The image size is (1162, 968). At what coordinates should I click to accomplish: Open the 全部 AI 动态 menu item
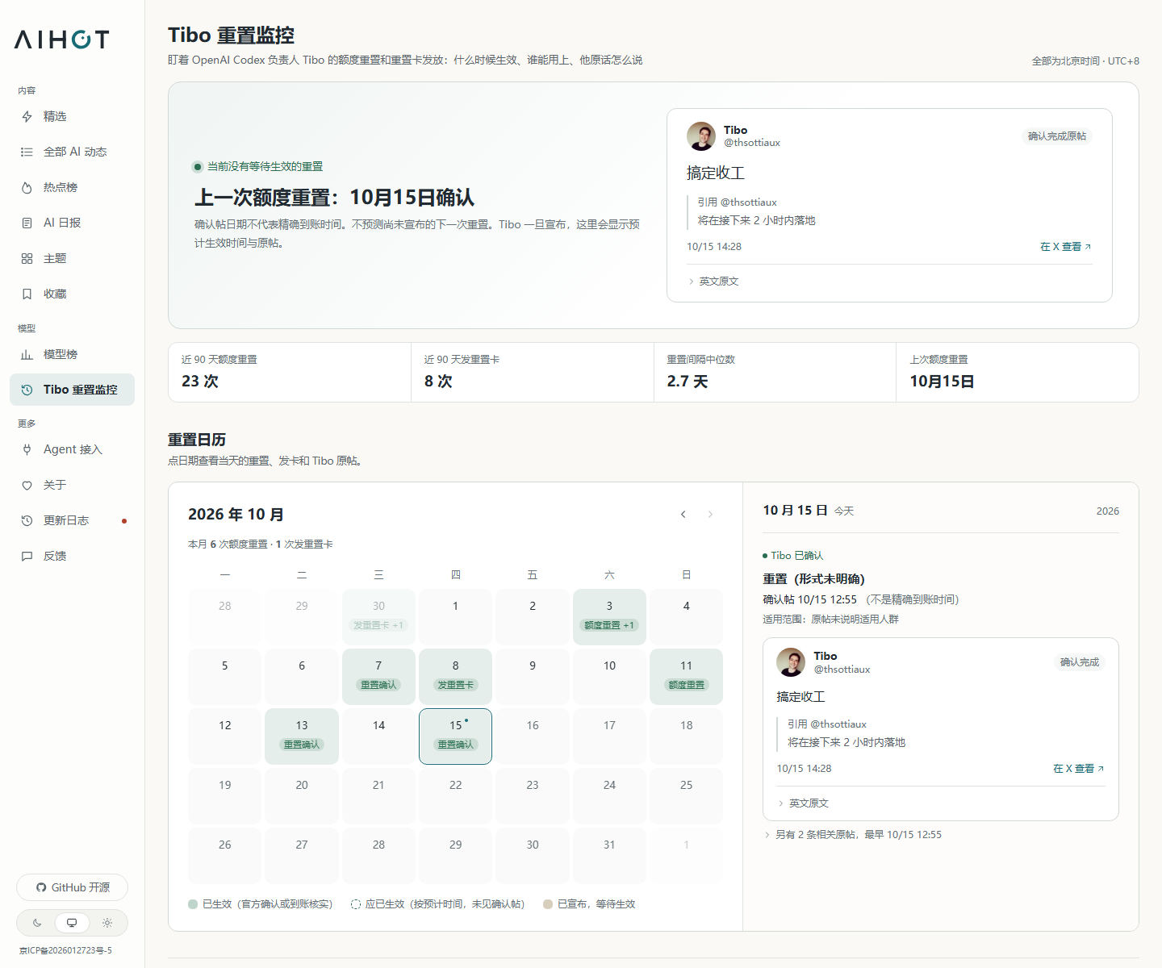[x=72, y=152]
